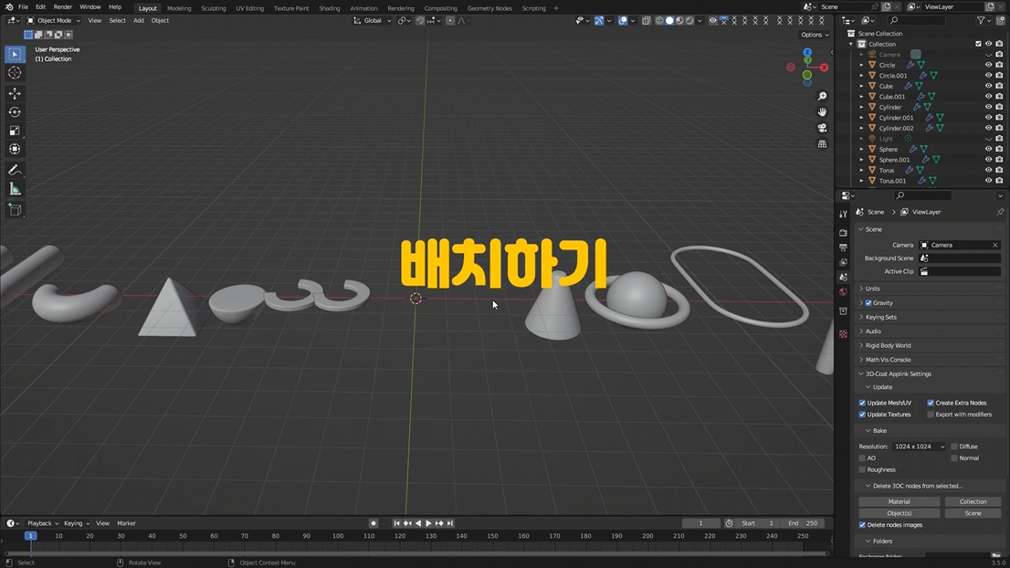Disable the Update Textures checkbox
Screen dimensions: 1010x568
point(862,415)
